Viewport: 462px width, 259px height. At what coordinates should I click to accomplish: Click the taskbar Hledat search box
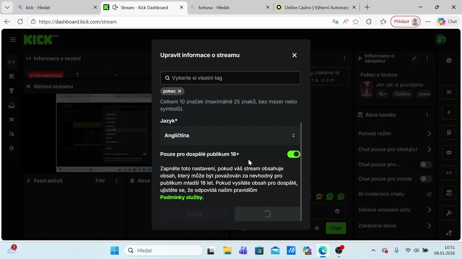[x=163, y=250]
